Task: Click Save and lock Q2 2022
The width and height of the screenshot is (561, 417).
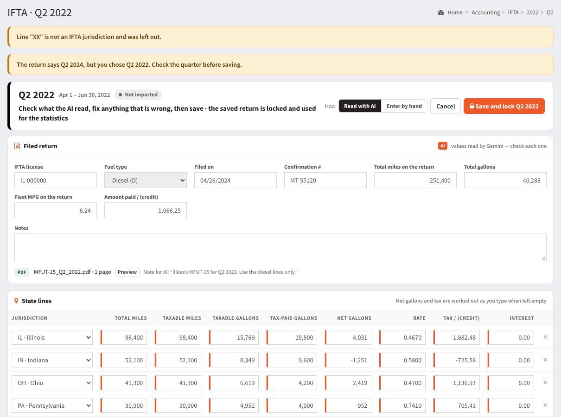Action: [x=504, y=106]
